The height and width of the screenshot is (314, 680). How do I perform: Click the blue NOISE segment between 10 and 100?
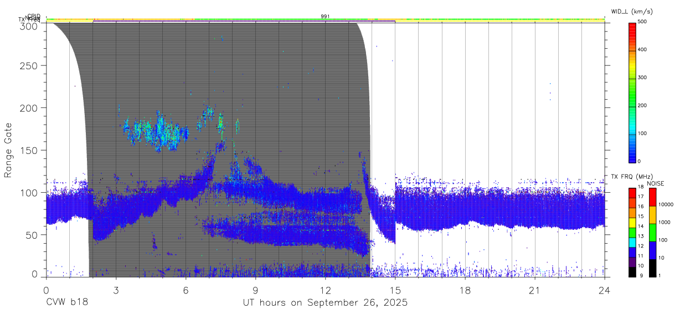(x=653, y=250)
